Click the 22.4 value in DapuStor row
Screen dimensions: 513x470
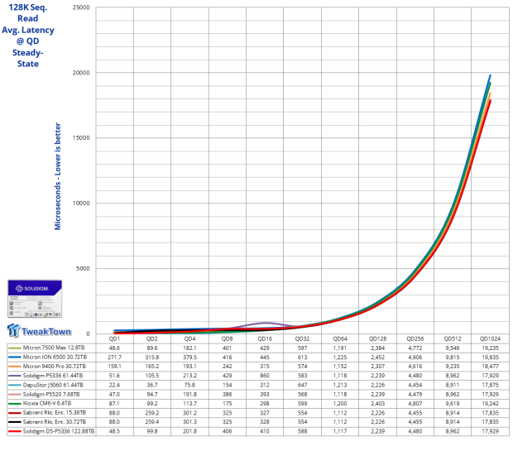[114, 385]
